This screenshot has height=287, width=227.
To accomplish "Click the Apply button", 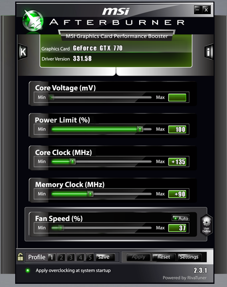I will click(x=139, y=257).
